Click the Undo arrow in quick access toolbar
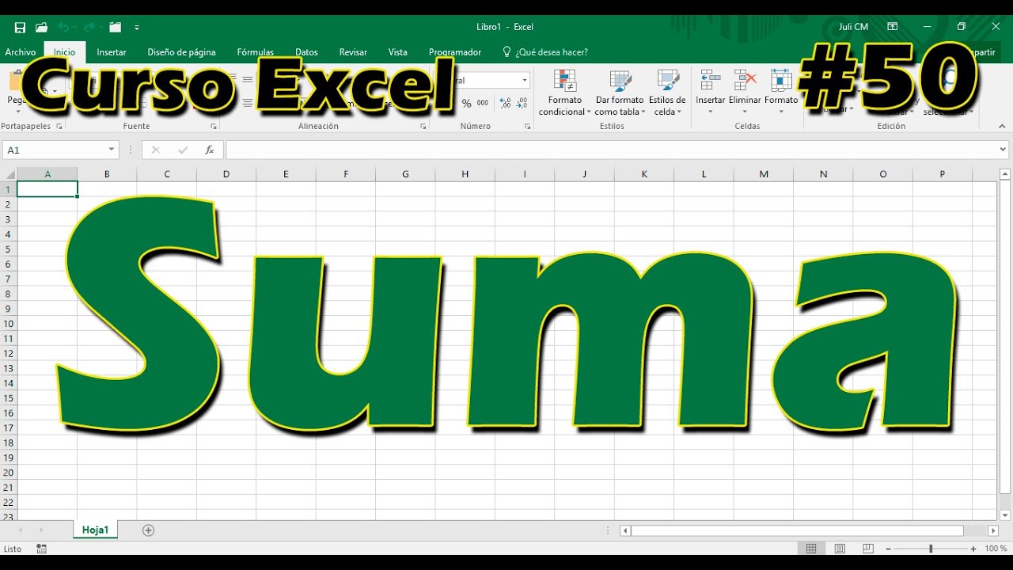The image size is (1013, 570). tap(63, 27)
